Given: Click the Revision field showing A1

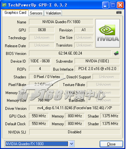Looking at the screenshot, I should pyautogui.click(x=84, y=30).
